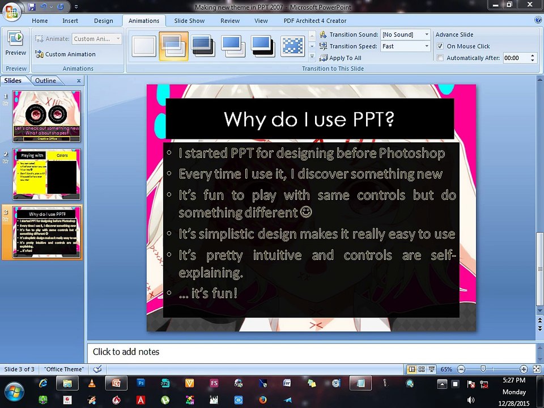The height and width of the screenshot is (408, 544).
Task: Fit slide to current window
Action: [x=537, y=369]
